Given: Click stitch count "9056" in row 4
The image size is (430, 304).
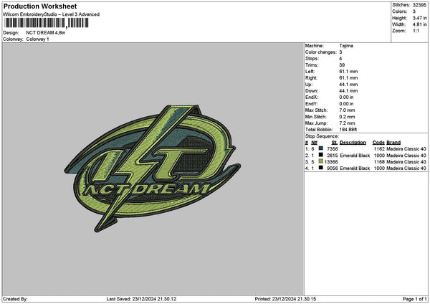Looking at the screenshot, I should tap(333, 168).
